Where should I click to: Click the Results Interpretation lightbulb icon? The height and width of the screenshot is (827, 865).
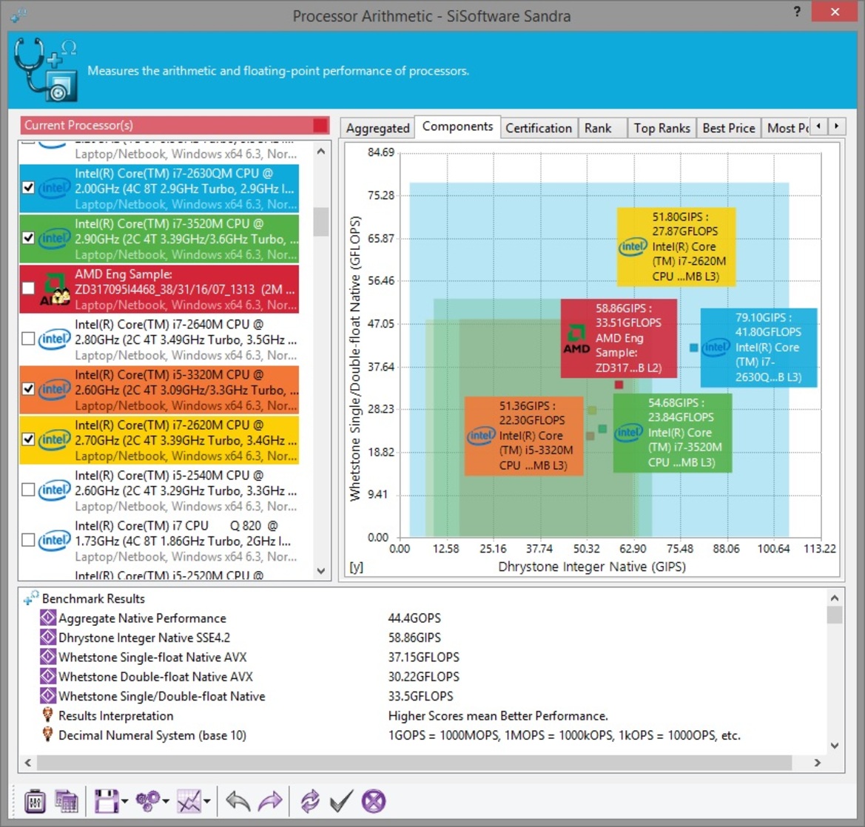pos(48,715)
